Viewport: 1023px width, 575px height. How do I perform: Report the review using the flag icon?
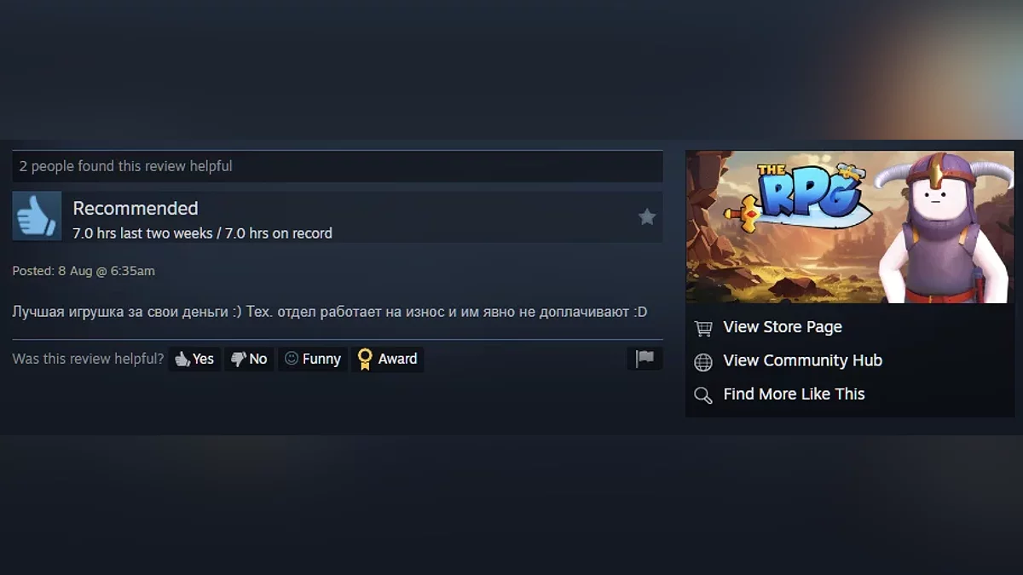[x=644, y=359]
